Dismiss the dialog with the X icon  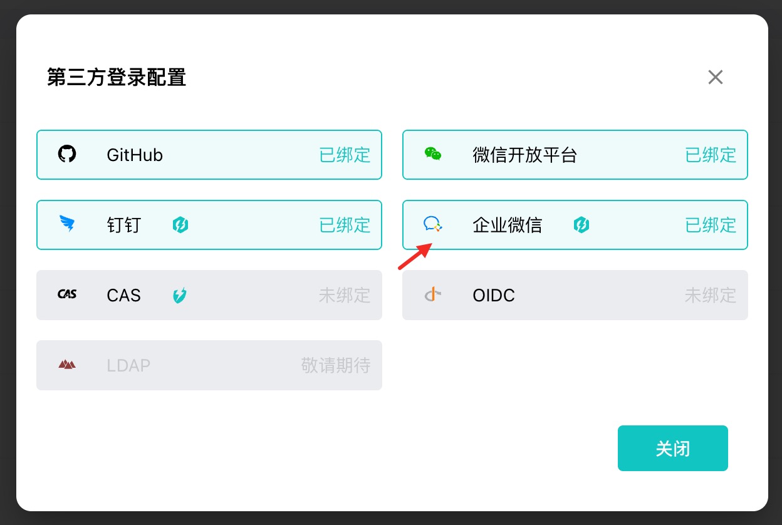716,77
